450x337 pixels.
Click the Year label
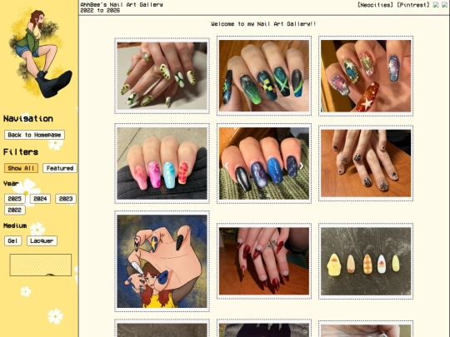(11, 183)
